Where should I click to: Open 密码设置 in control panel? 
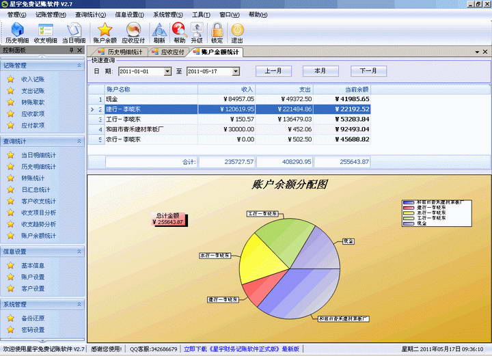[x=33, y=329]
